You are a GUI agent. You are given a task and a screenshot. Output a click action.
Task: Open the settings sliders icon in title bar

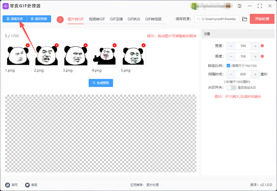pyautogui.click(x=239, y=6)
